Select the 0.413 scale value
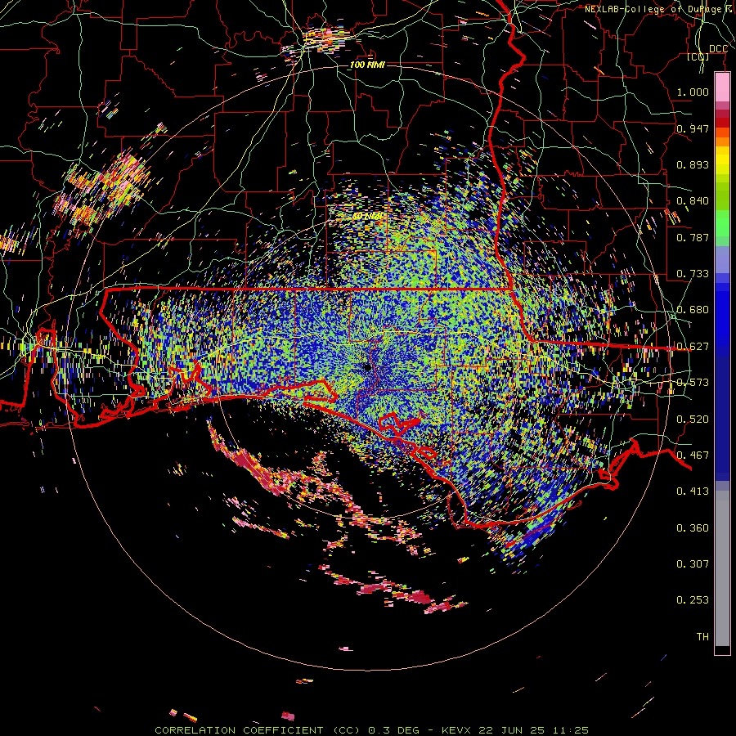 pyautogui.click(x=693, y=491)
